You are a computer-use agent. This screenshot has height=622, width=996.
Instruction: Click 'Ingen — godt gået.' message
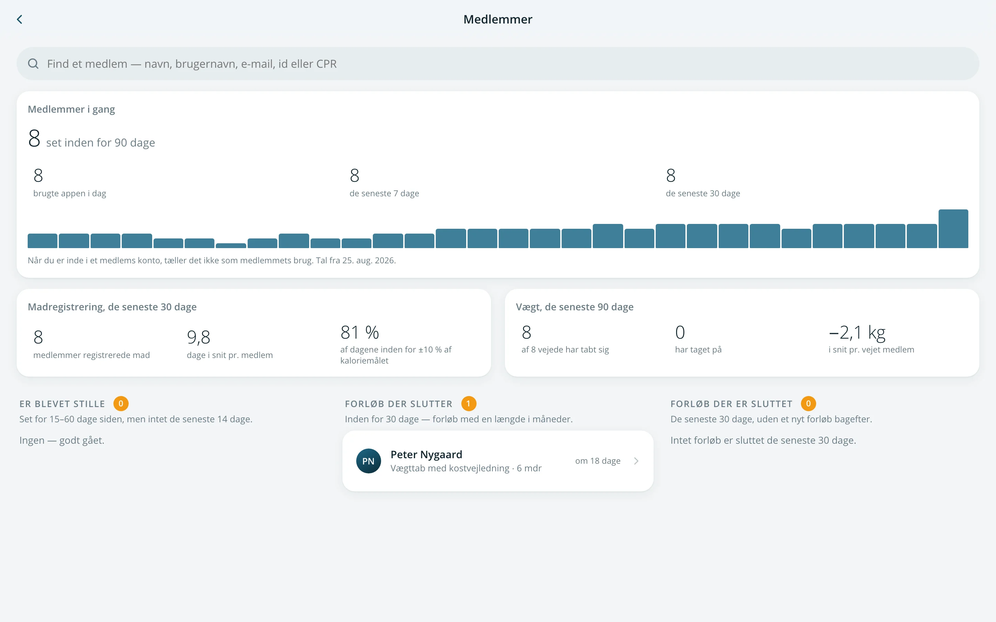[x=62, y=440]
